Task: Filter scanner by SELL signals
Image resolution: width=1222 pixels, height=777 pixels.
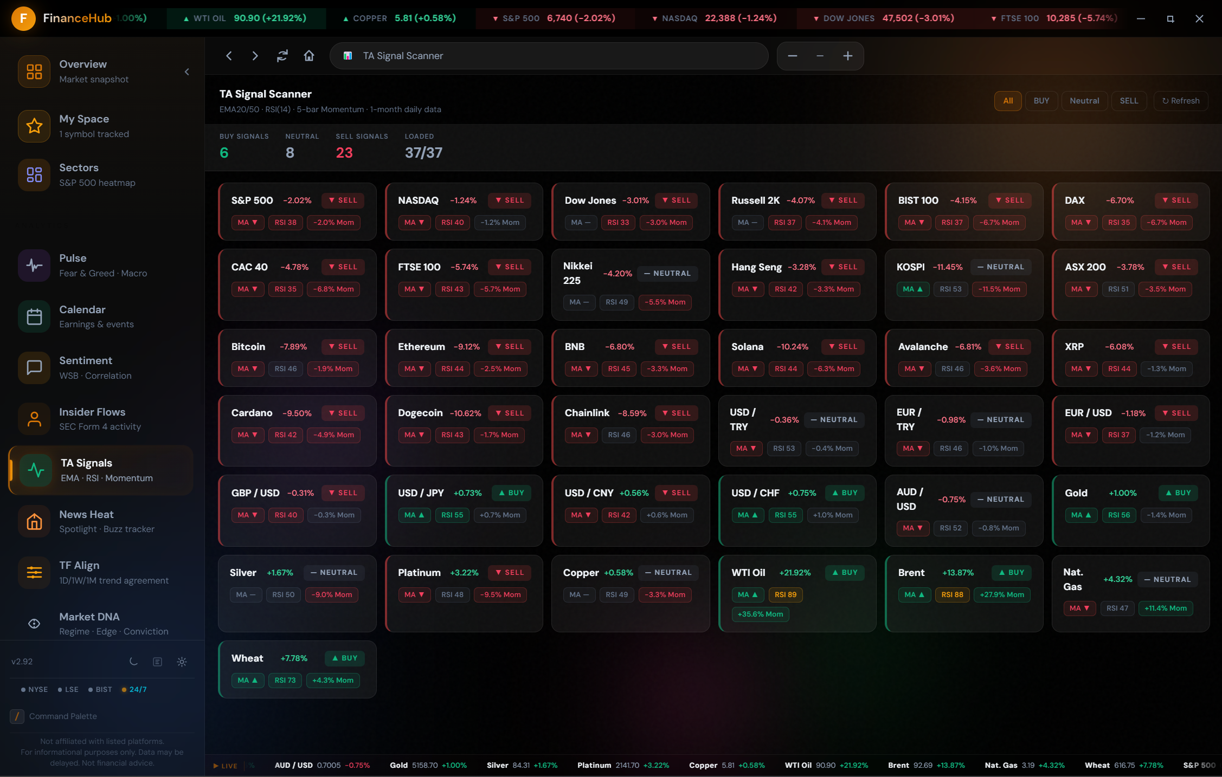Action: pyautogui.click(x=1129, y=101)
